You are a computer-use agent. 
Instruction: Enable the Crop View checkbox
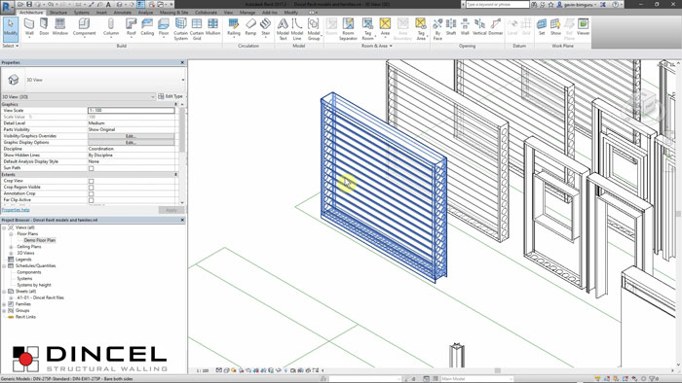coord(91,181)
